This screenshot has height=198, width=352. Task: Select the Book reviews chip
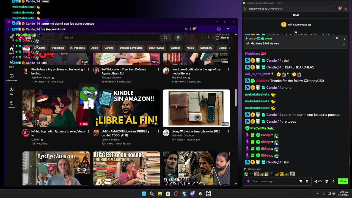pos(157,48)
